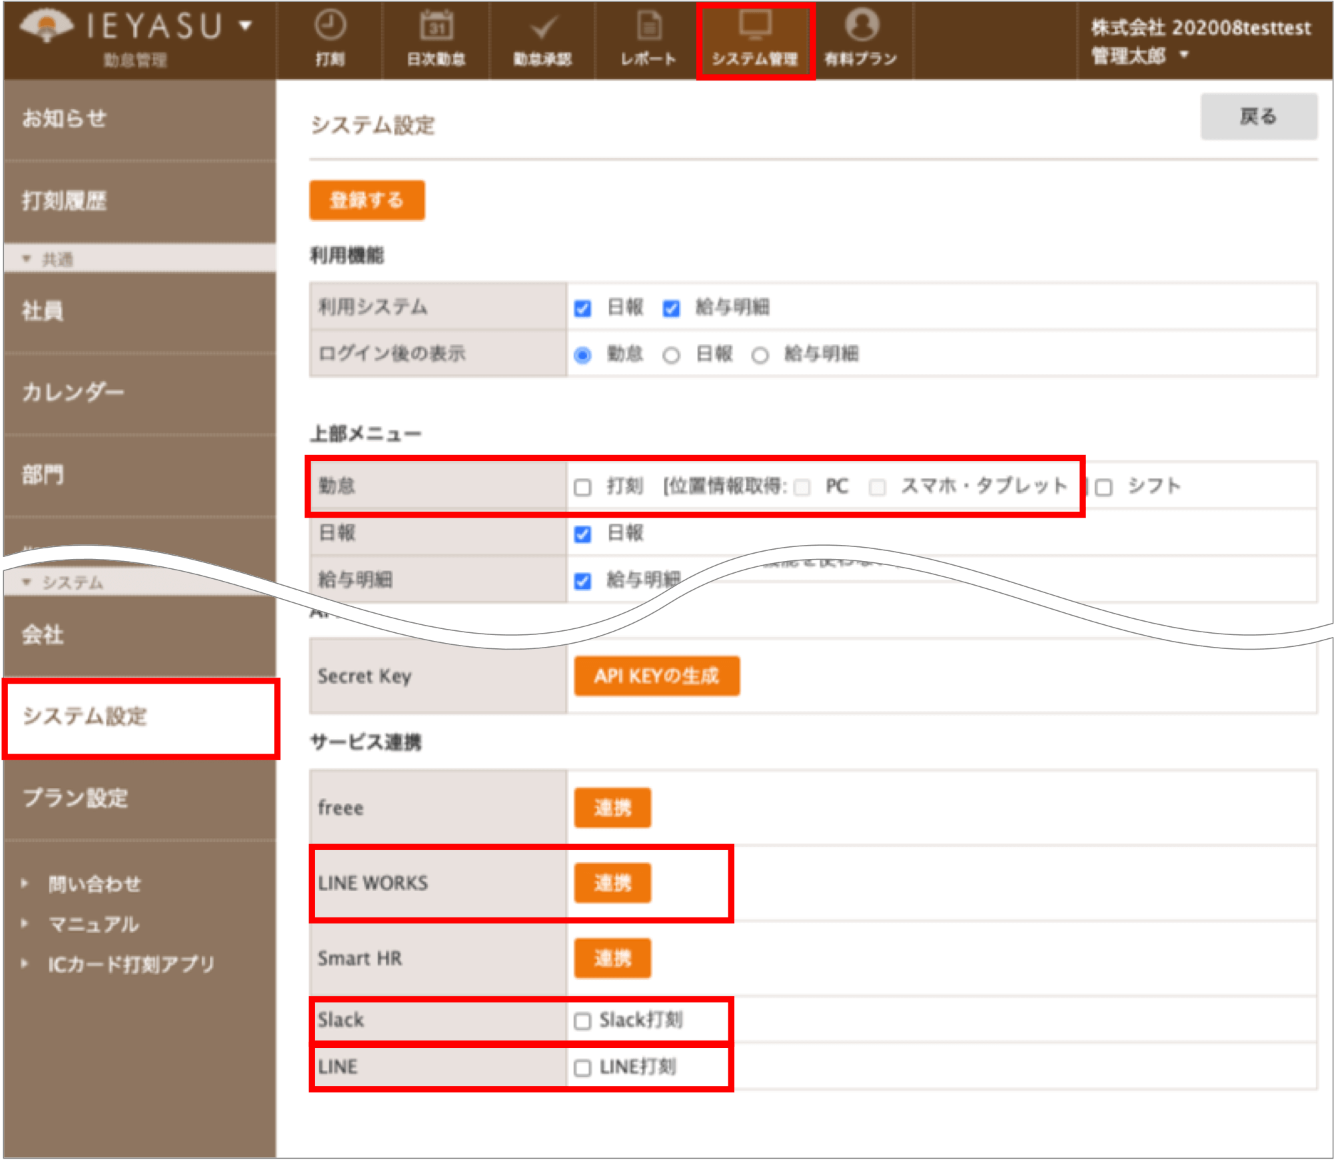Screen dimensions: 1334x1160
Task: Uncheck the 給与明細 利用システム checkbox
Action: 671,308
